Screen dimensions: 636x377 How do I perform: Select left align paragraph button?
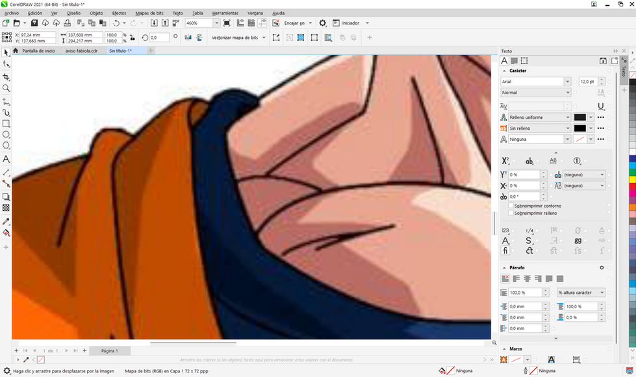tap(516, 278)
